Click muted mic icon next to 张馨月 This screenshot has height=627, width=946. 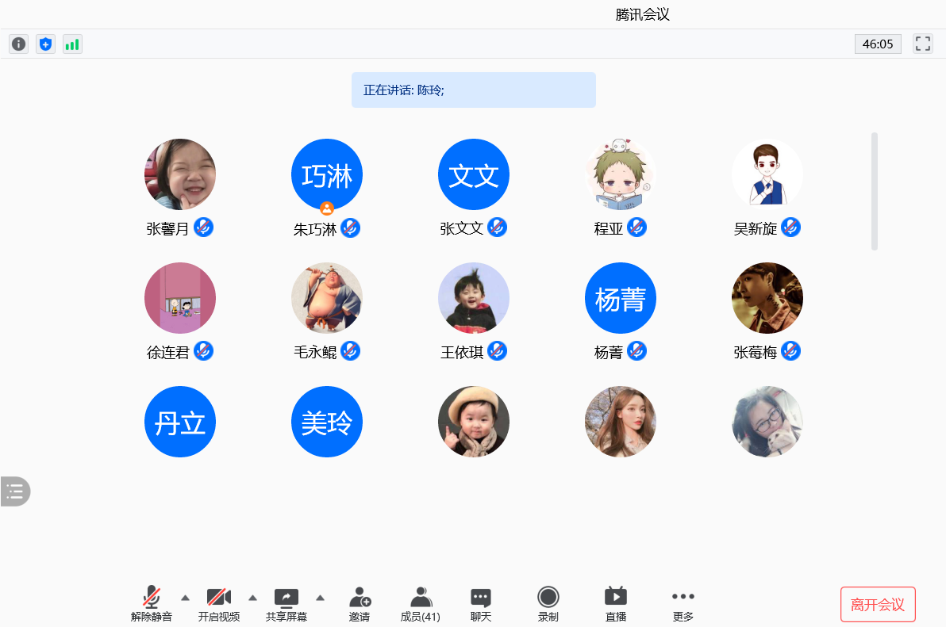point(204,227)
